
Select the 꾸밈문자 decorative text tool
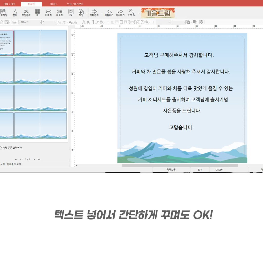pyautogui.click(x=26, y=13)
